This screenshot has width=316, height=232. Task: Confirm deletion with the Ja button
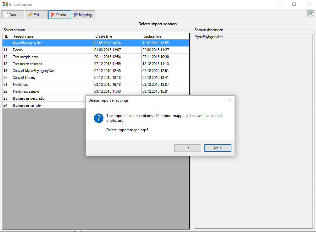(187, 148)
